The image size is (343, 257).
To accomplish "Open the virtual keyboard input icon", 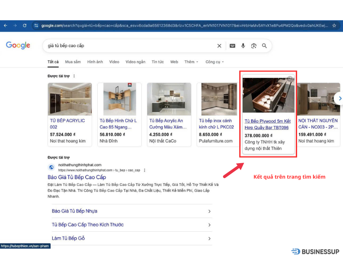I will (232, 45).
